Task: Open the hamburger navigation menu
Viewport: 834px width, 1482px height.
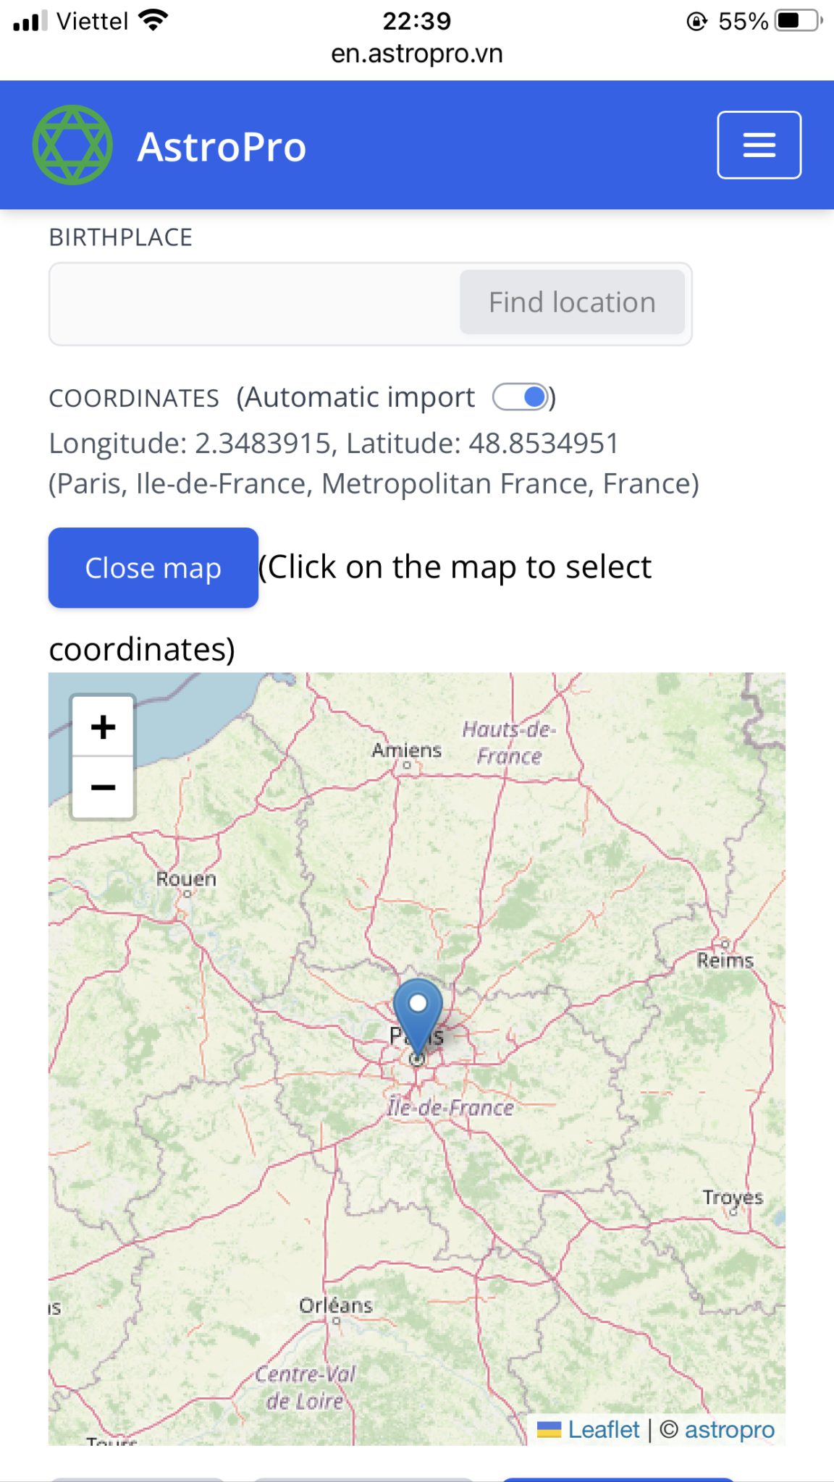Action: click(x=759, y=145)
